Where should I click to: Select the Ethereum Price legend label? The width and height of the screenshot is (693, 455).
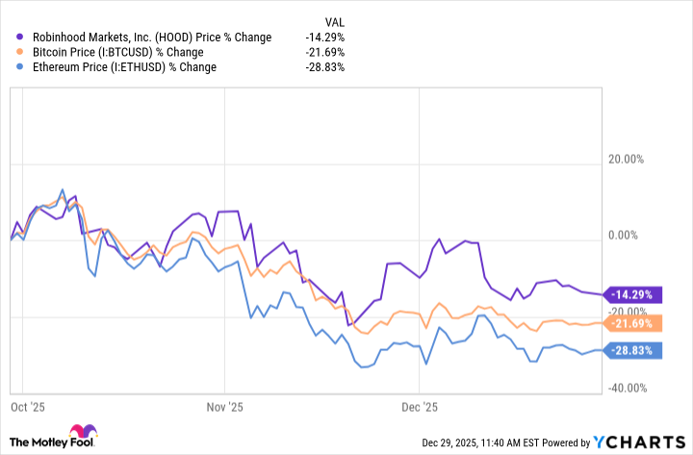[123, 67]
